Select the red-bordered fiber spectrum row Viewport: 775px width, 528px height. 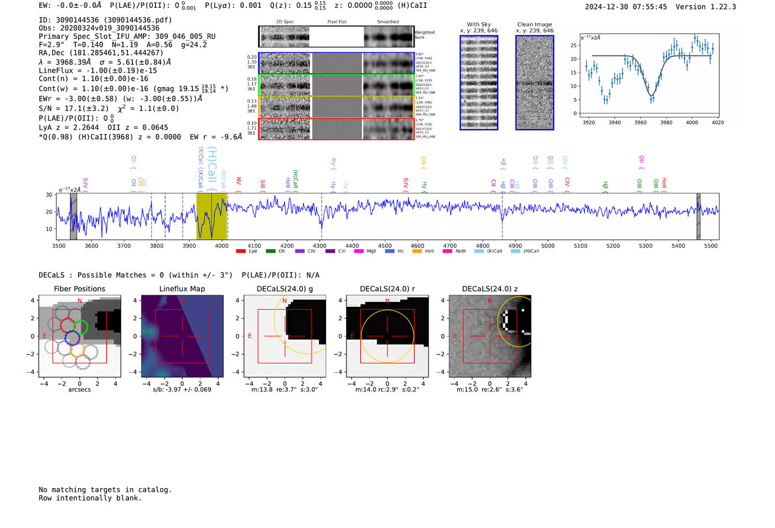coord(336,129)
